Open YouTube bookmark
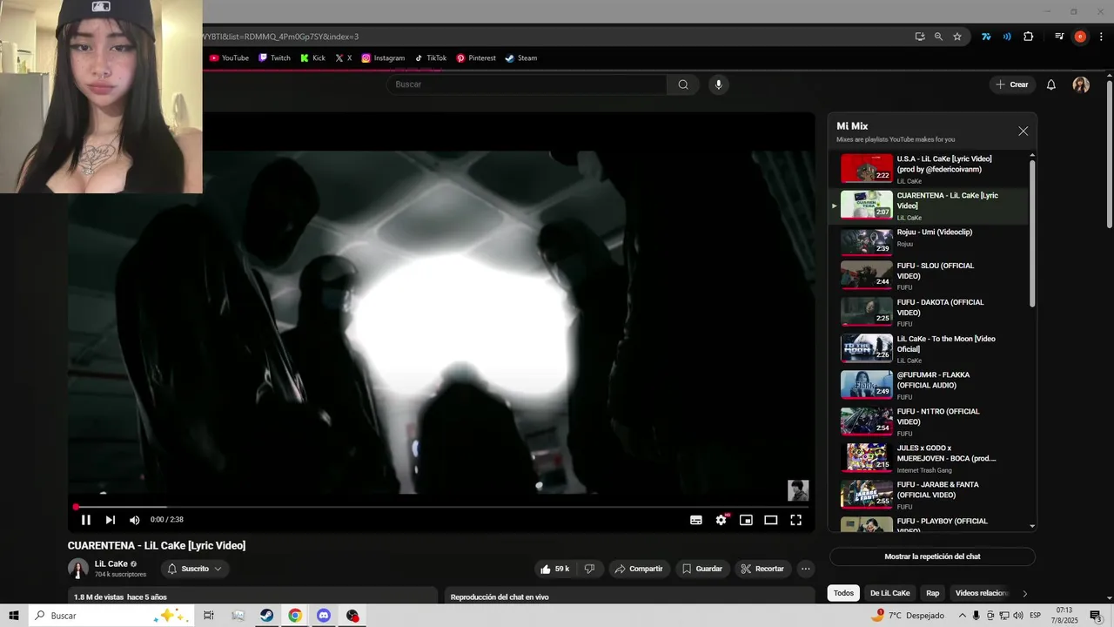The height and width of the screenshot is (627, 1114). tap(229, 58)
